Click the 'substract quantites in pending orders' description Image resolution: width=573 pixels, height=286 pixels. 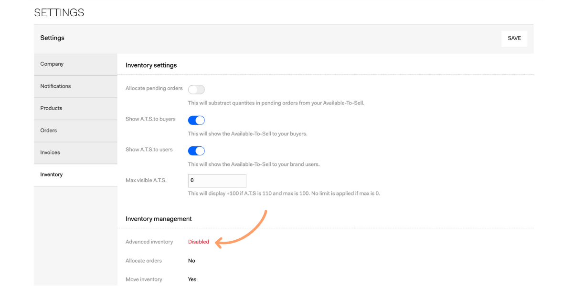pyautogui.click(x=276, y=103)
